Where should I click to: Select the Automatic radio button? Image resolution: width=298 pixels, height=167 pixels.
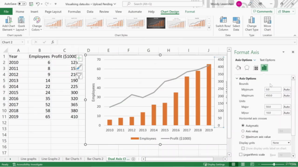[x=243, y=126]
